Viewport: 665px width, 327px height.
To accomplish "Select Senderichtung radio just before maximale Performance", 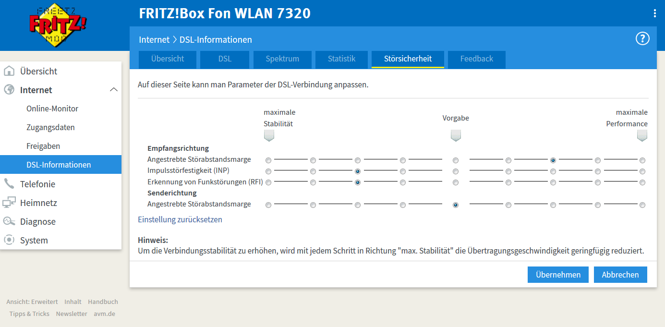I will [x=598, y=205].
